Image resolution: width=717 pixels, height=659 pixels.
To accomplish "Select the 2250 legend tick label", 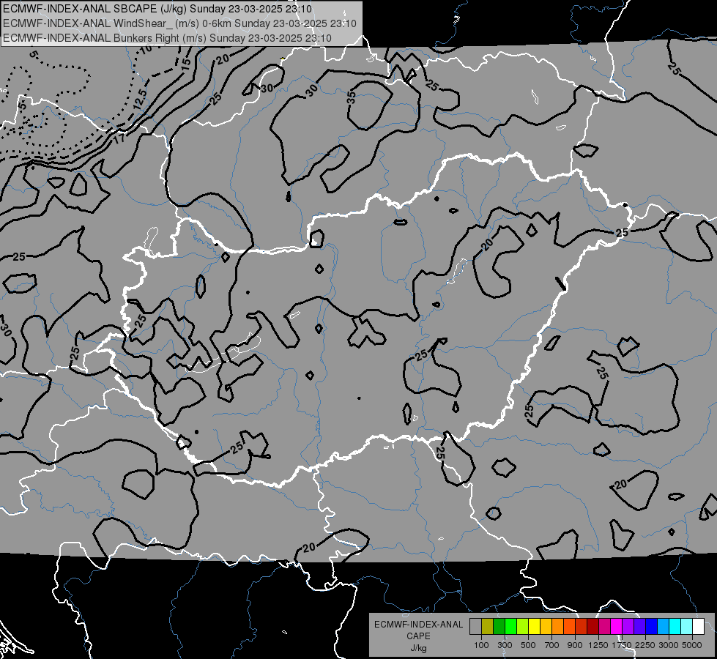I will tap(645, 645).
